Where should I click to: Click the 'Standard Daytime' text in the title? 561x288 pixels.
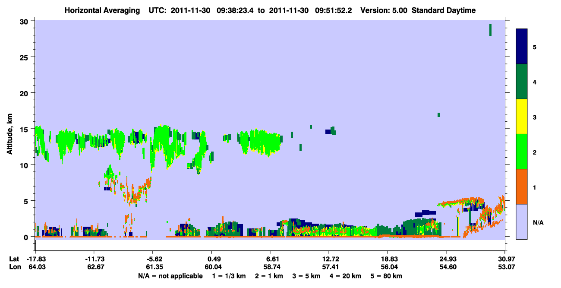tap(444, 10)
